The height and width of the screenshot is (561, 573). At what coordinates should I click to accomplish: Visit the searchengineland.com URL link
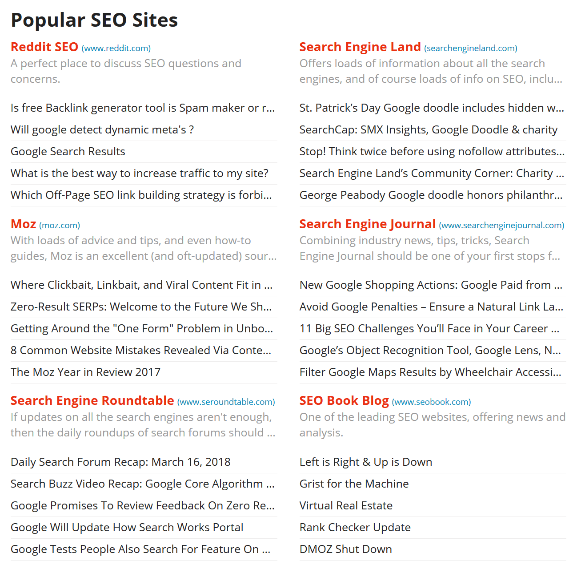tap(471, 48)
